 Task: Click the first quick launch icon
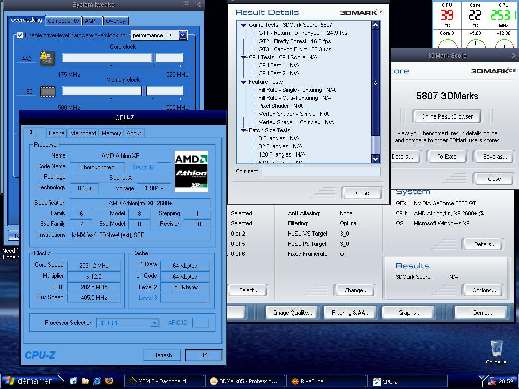coord(73,381)
